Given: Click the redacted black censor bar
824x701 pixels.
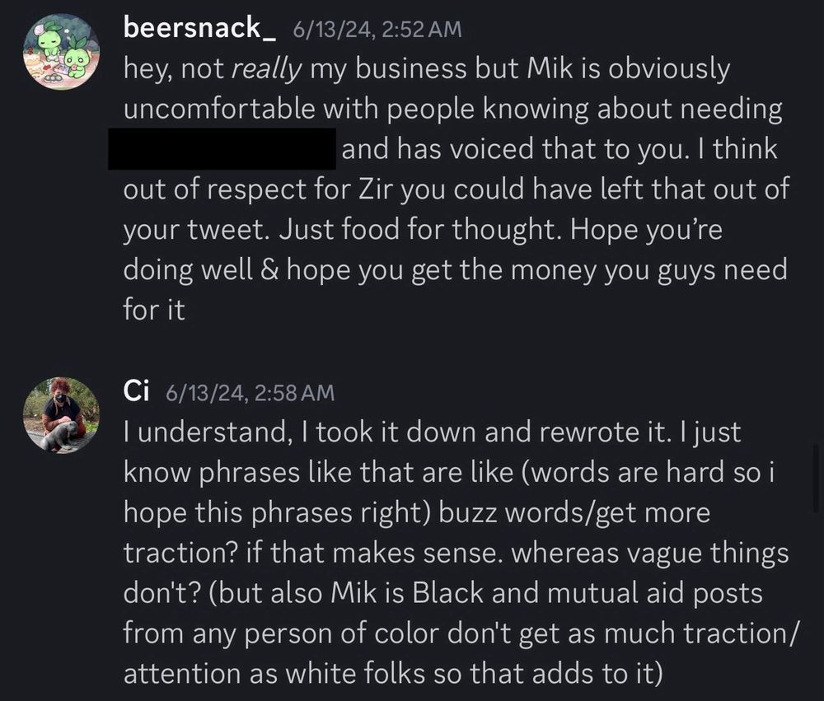Looking at the screenshot, I should tap(221, 149).
